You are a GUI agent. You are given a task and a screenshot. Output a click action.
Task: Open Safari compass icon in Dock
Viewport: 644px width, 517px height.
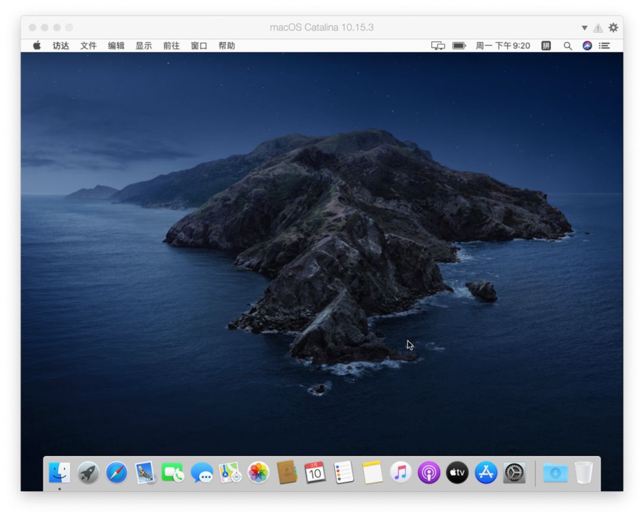pyautogui.click(x=117, y=472)
